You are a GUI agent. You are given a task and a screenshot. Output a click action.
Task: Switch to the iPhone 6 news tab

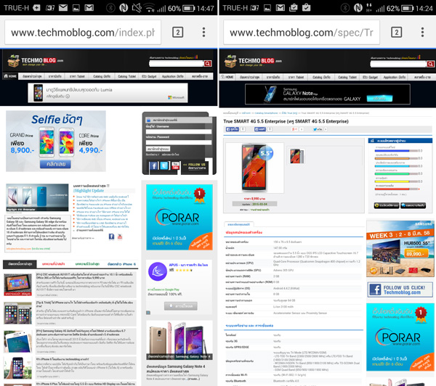(121, 264)
